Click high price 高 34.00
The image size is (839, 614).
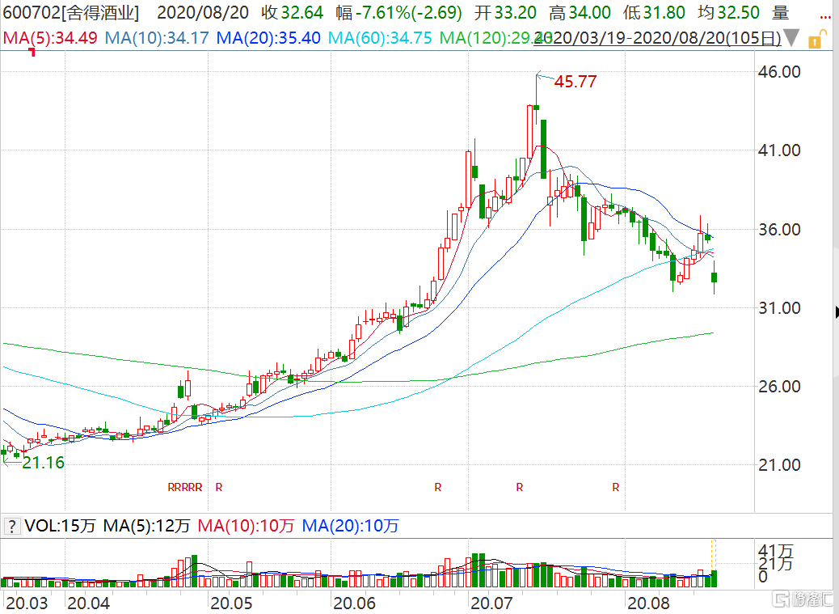click(x=580, y=12)
